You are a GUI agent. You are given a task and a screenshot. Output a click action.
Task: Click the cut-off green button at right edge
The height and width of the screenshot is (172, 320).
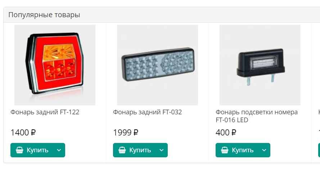click(319, 150)
